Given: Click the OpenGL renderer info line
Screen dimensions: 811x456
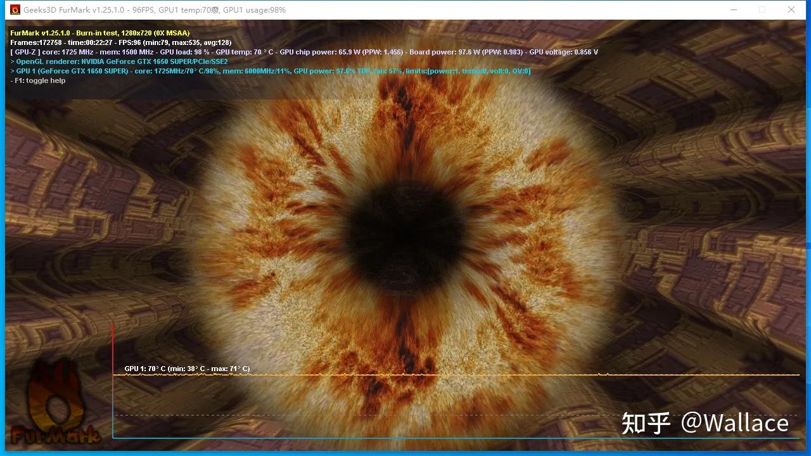Looking at the screenshot, I should (119, 61).
